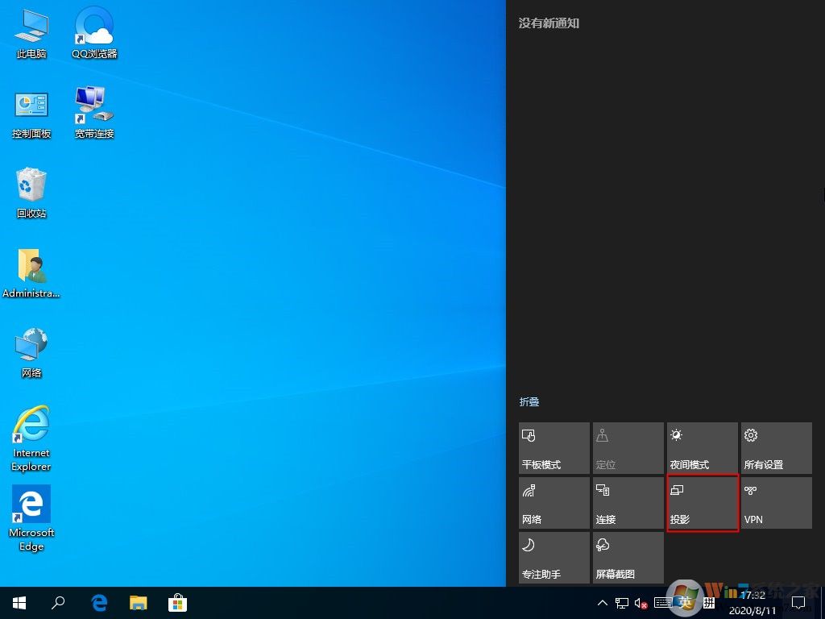Image resolution: width=825 pixels, height=619 pixels.
Task: Open 所有设置 (All settings)
Action: [776, 448]
